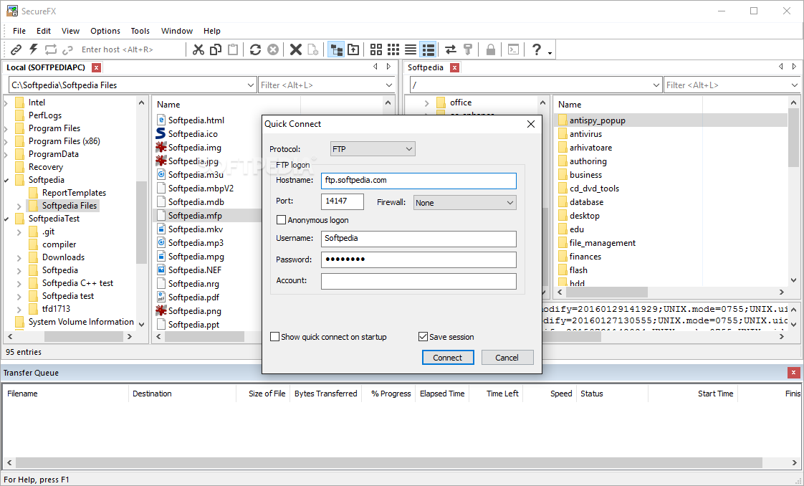This screenshot has width=804, height=486.
Task: Click the Connect link icon in toolbar
Action: (16, 49)
